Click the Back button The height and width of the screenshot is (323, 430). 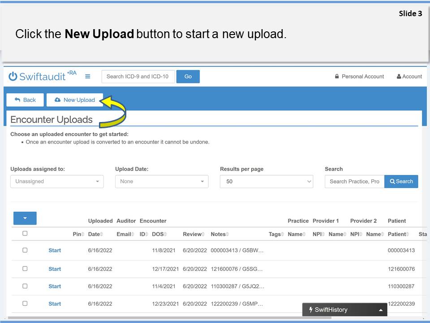(25, 100)
